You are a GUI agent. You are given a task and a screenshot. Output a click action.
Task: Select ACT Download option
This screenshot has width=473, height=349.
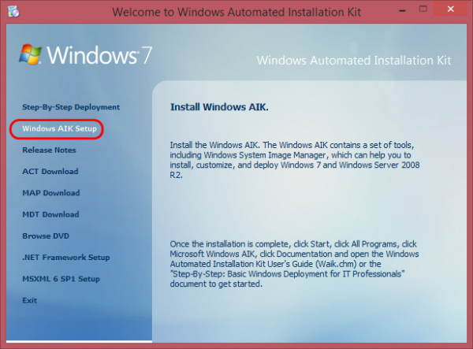pos(50,172)
